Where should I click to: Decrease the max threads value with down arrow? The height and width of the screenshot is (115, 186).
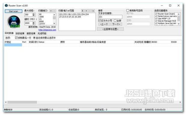[x=34, y=15]
